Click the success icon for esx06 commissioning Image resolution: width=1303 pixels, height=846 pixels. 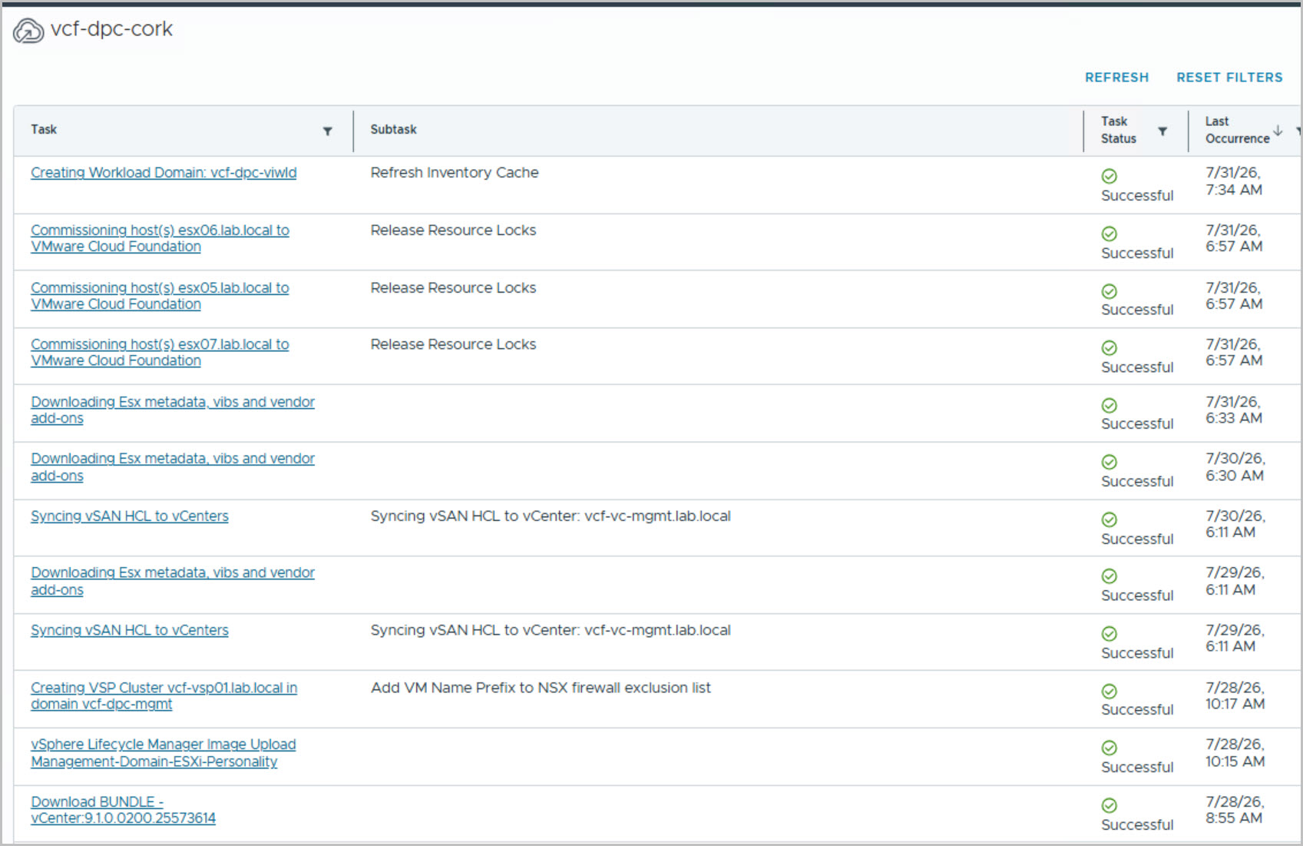click(x=1110, y=234)
